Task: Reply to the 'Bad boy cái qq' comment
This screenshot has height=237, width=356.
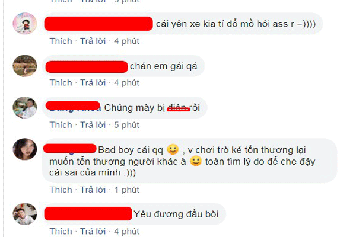Action: point(93,190)
